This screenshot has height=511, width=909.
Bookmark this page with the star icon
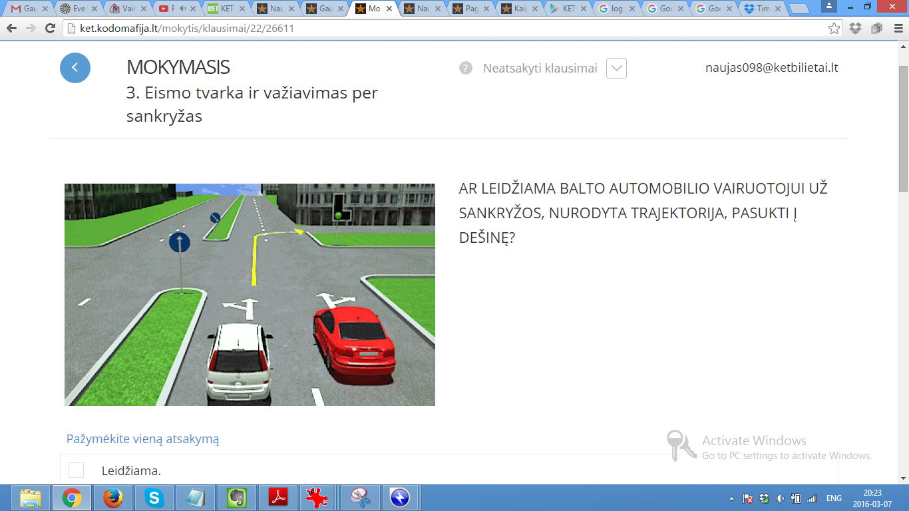click(x=834, y=29)
